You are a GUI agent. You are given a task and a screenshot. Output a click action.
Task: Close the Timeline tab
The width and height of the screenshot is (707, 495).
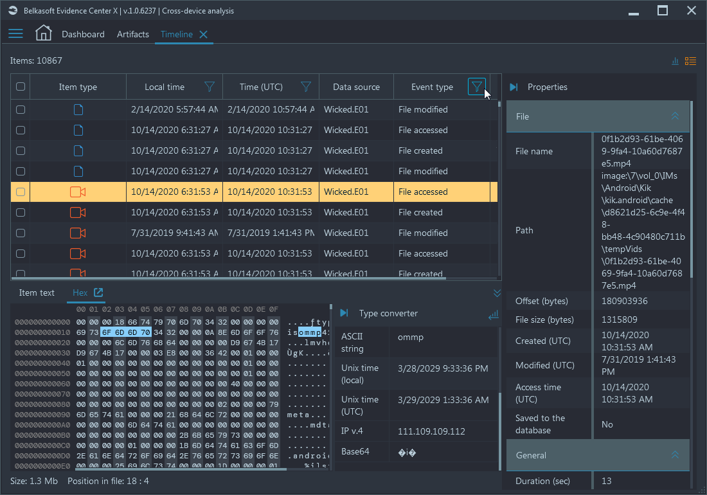tap(203, 34)
